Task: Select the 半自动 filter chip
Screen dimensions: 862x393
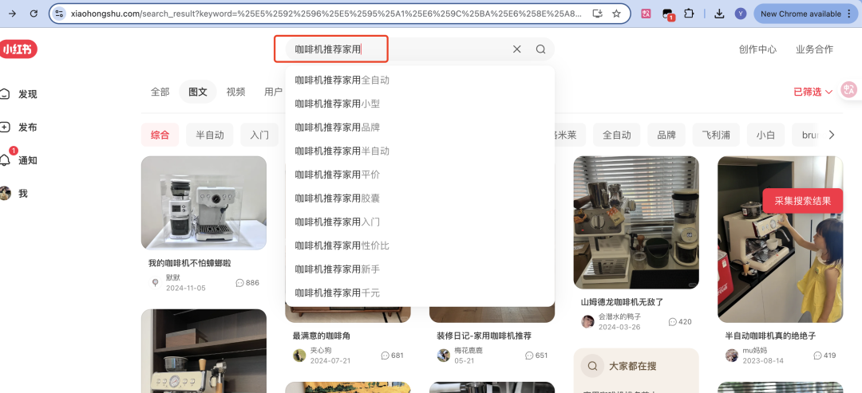Action: (210, 135)
